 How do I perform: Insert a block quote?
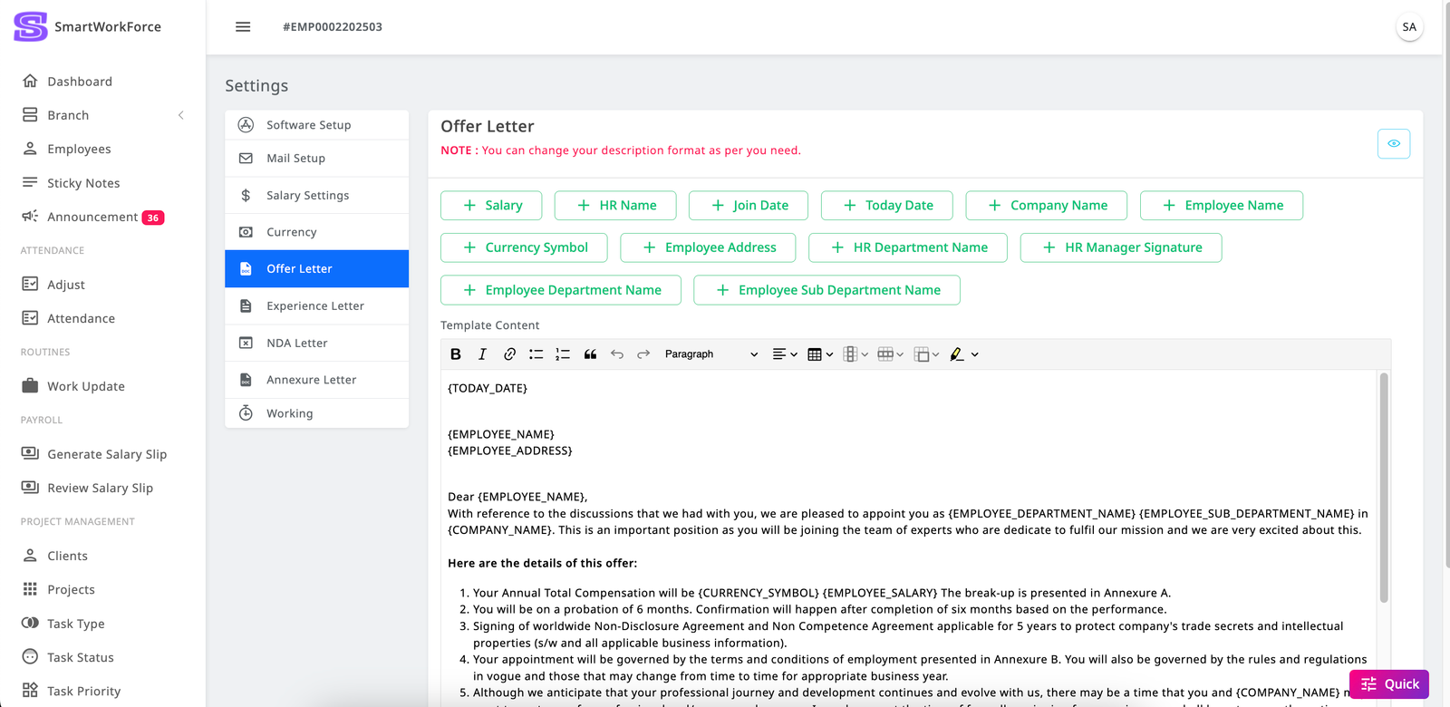[x=590, y=354]
